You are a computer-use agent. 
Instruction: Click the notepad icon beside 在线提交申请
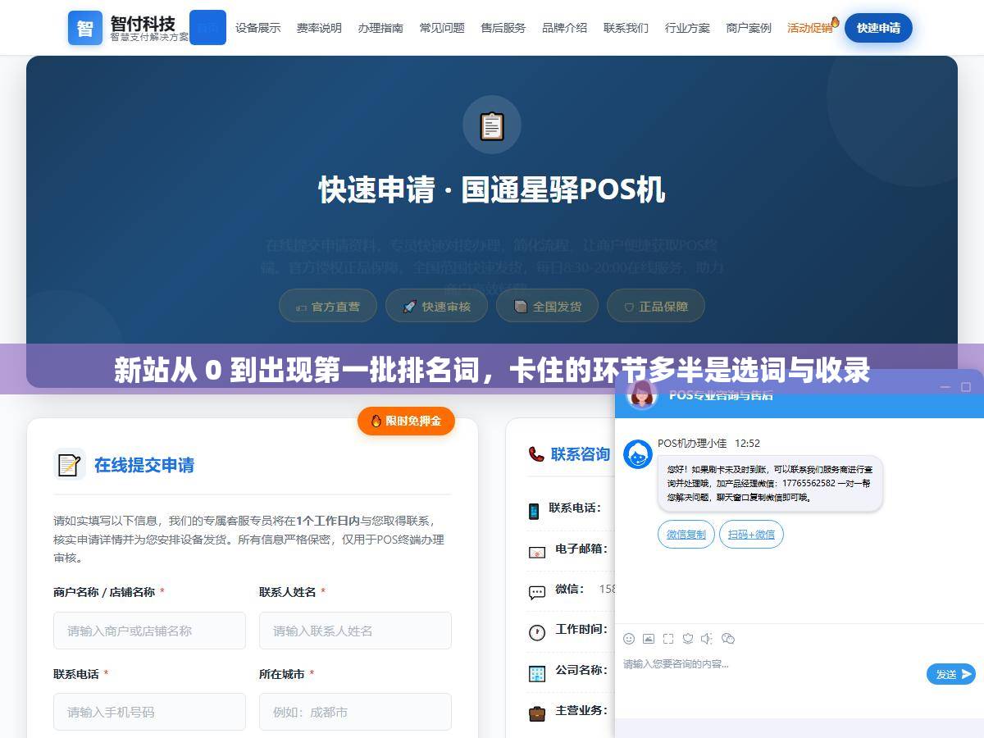tap(69, 465)
